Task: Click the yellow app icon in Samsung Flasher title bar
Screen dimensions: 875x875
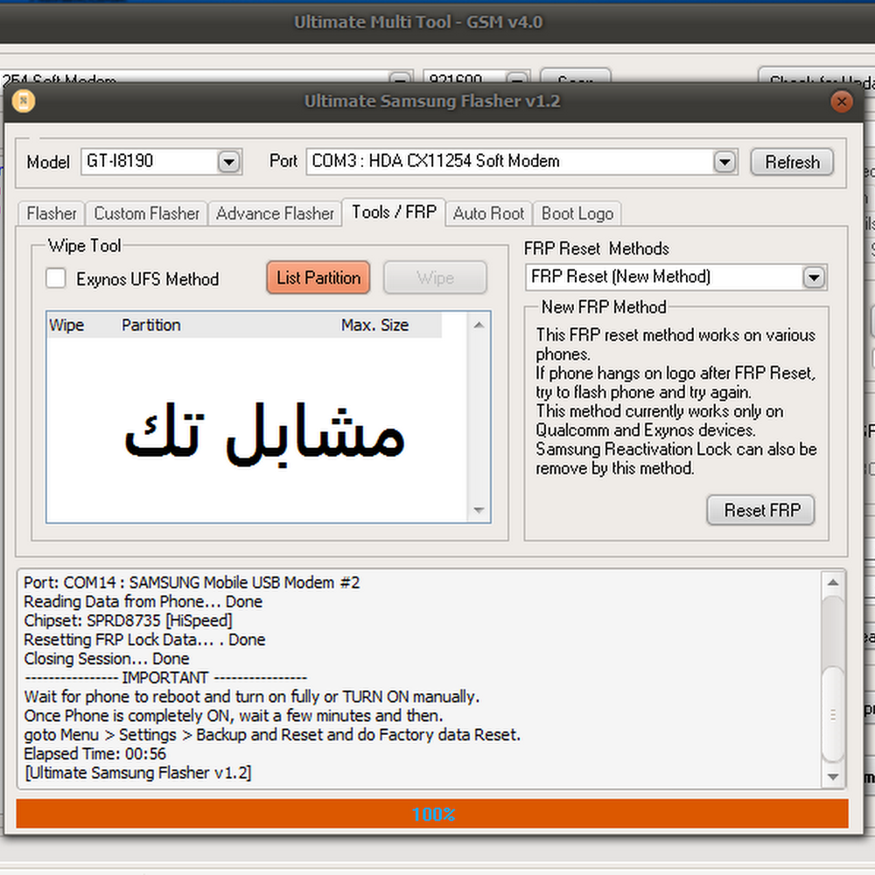Action: click(x=24, y=101)
